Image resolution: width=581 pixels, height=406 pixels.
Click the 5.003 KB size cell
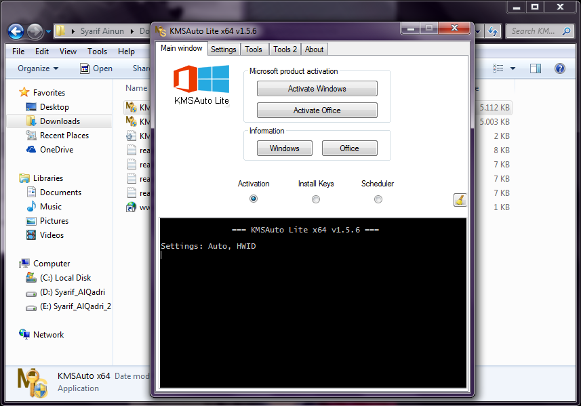(x=494, y=121)
